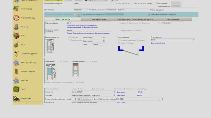Click the lookup icon in RAL color field
The image size is (211, 118).
(x=163, y=99)
